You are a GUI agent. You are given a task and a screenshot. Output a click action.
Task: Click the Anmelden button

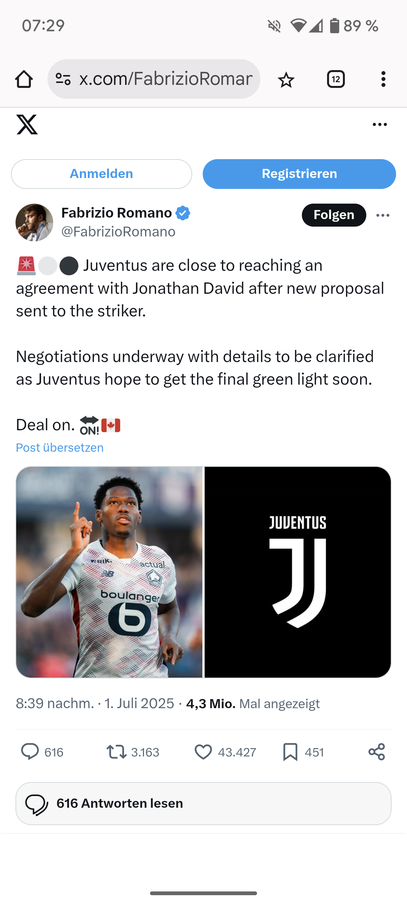(x=101, y=174)
